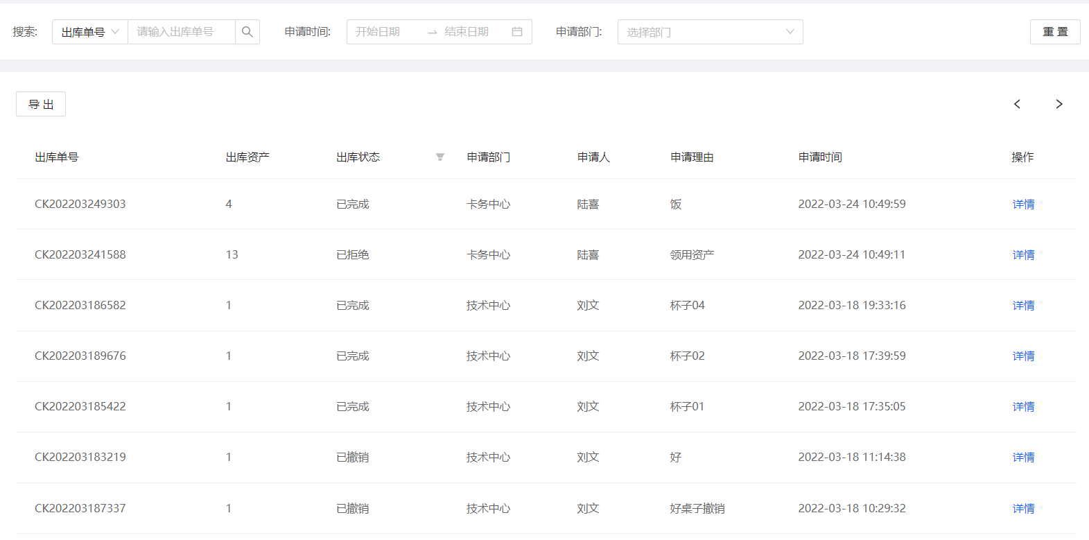Select order number CK202203249303
This screenshot has width=1089, height=540.
(x=80, y=204)
